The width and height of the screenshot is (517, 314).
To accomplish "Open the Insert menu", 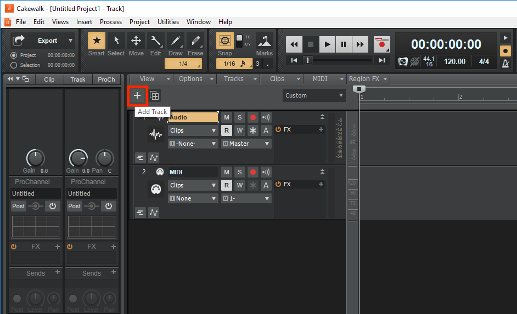I will 84,22.
